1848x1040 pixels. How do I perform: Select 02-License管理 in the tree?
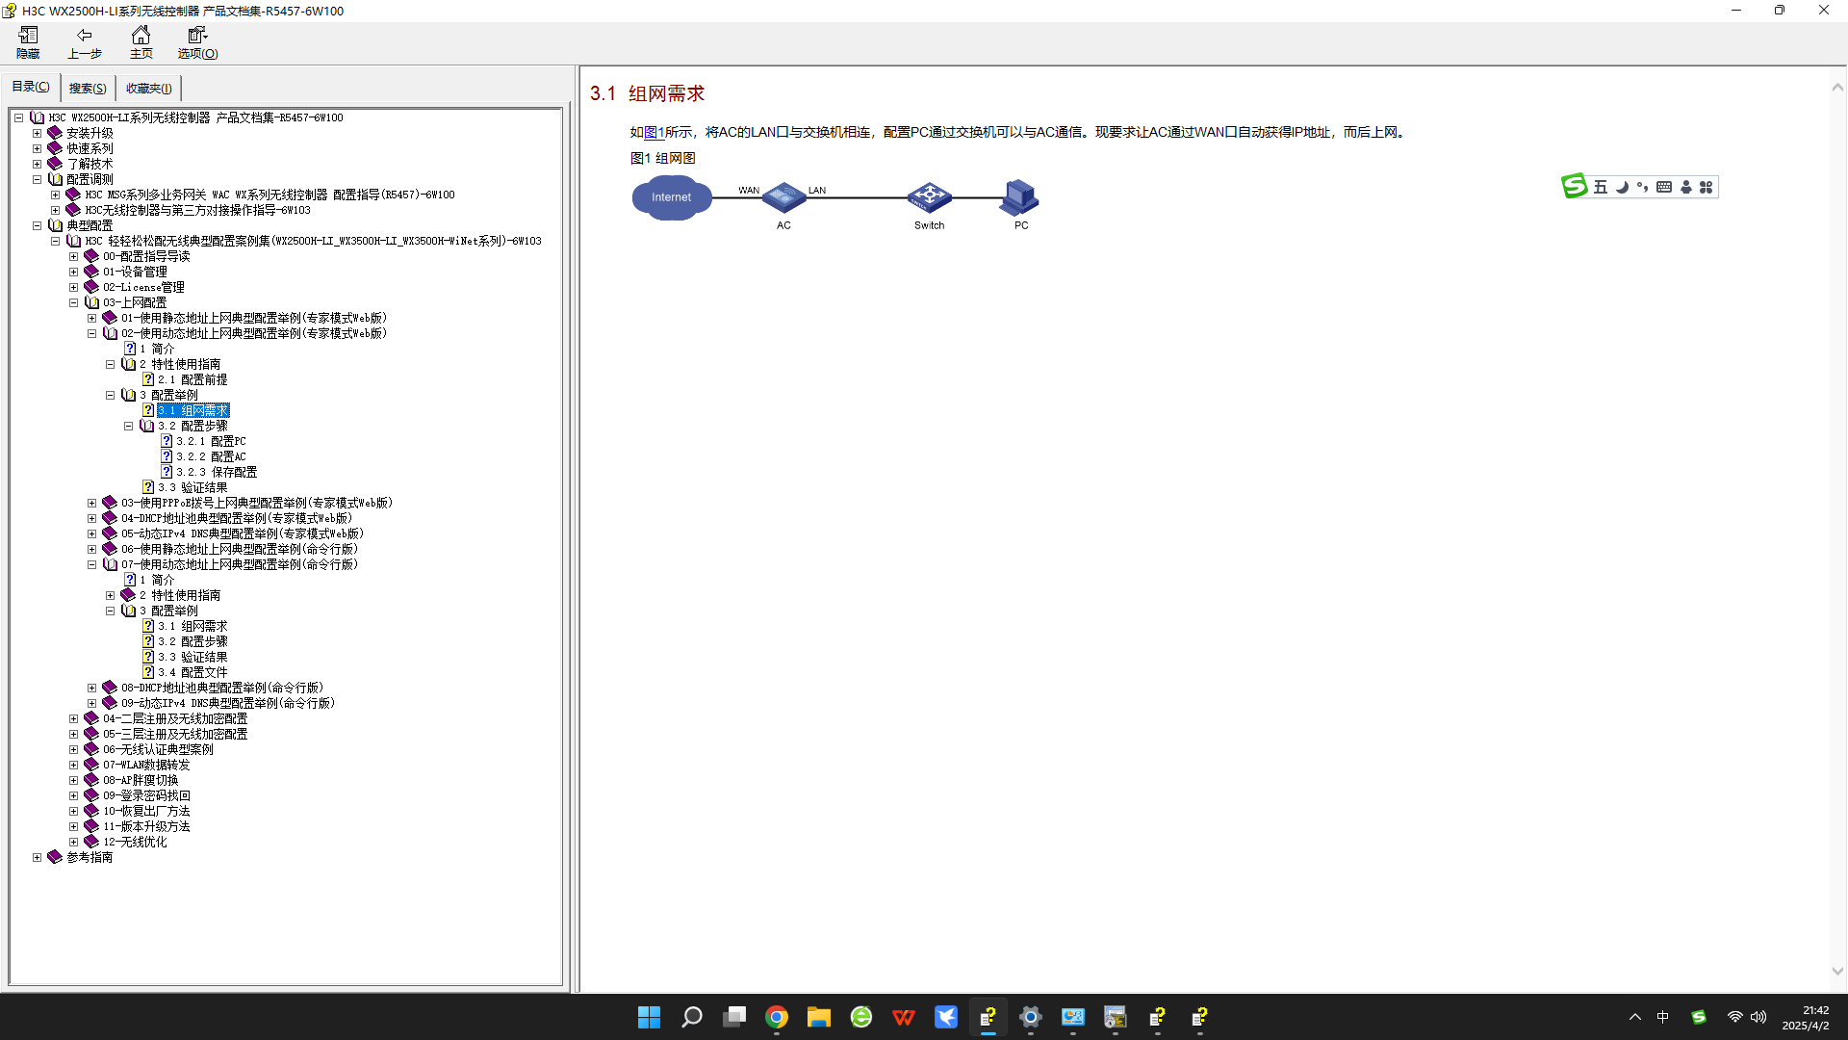pos(143,287)
